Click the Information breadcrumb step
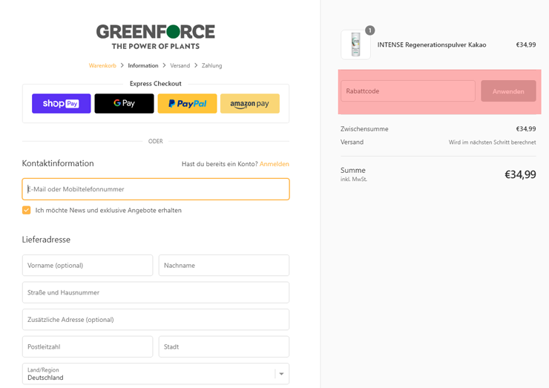 (143, 65)
